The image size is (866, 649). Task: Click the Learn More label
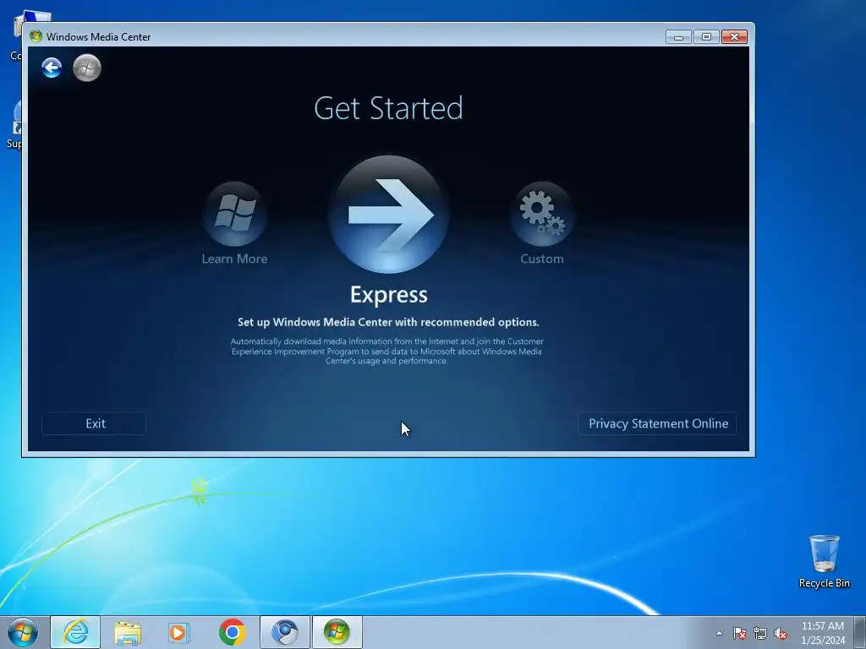click(x=235, y=259)
